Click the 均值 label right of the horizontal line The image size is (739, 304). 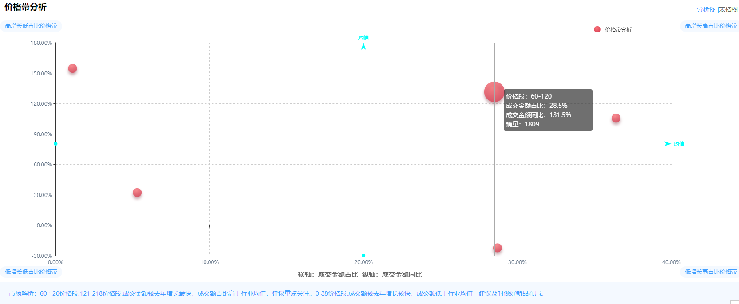679,144
